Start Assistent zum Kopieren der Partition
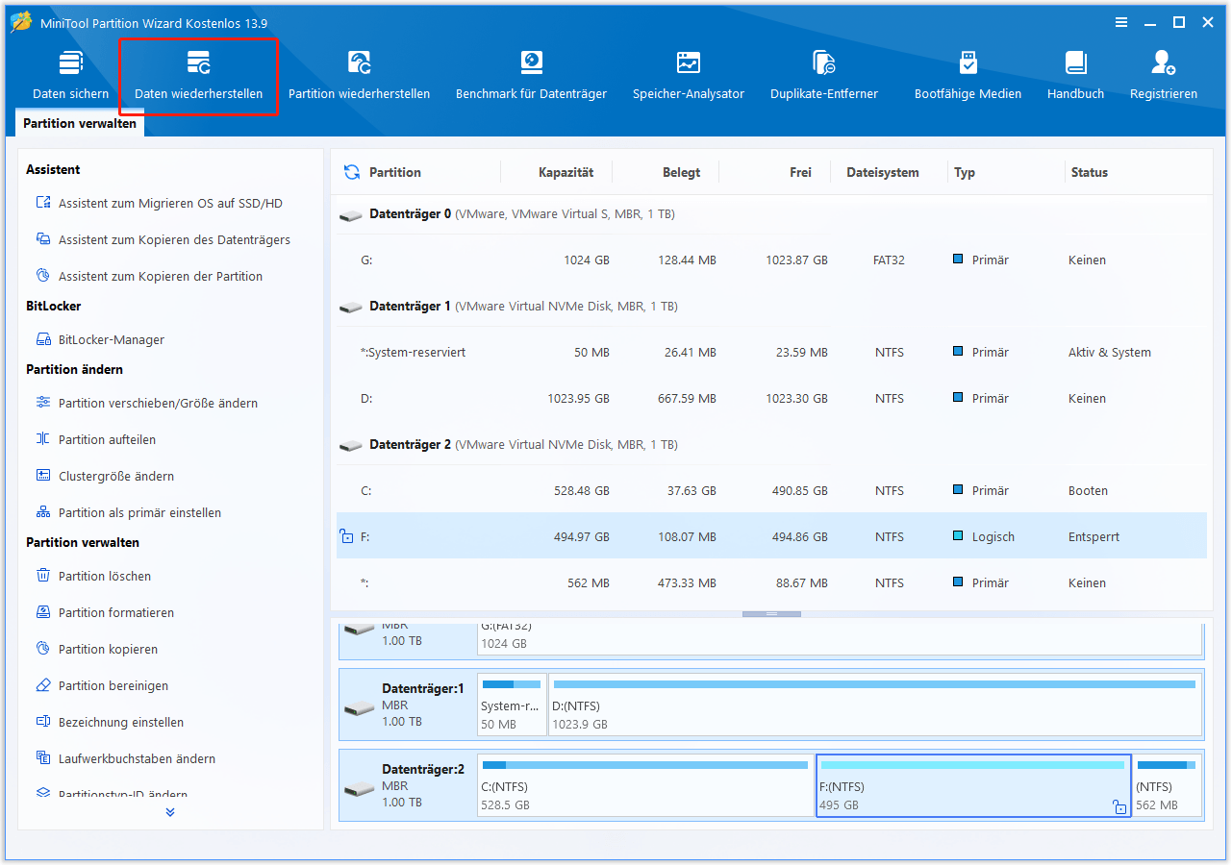Viewport: 1232px width, 866px height. tap(149, 277)
